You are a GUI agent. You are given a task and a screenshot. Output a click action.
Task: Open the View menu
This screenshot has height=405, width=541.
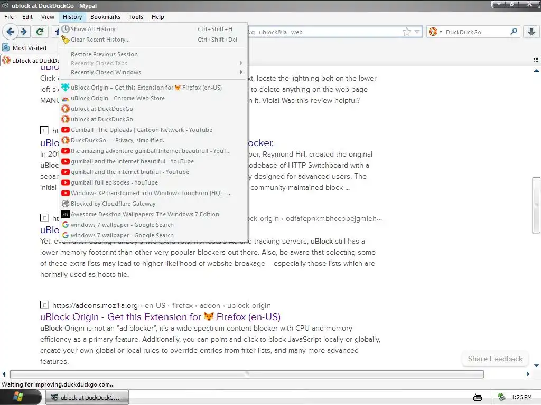click(x=48, y=17)
